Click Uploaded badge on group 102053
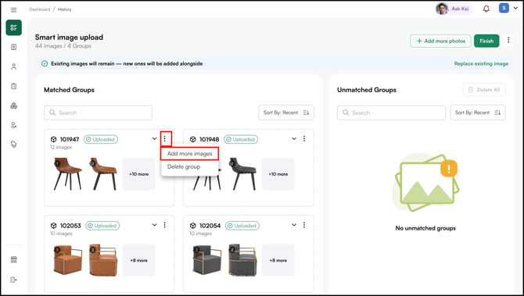 (x=102, y=226)
